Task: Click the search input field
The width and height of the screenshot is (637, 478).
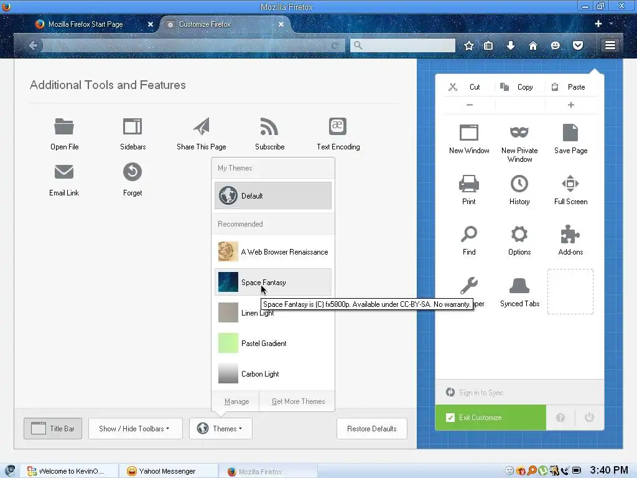Action: click(402, 45)
